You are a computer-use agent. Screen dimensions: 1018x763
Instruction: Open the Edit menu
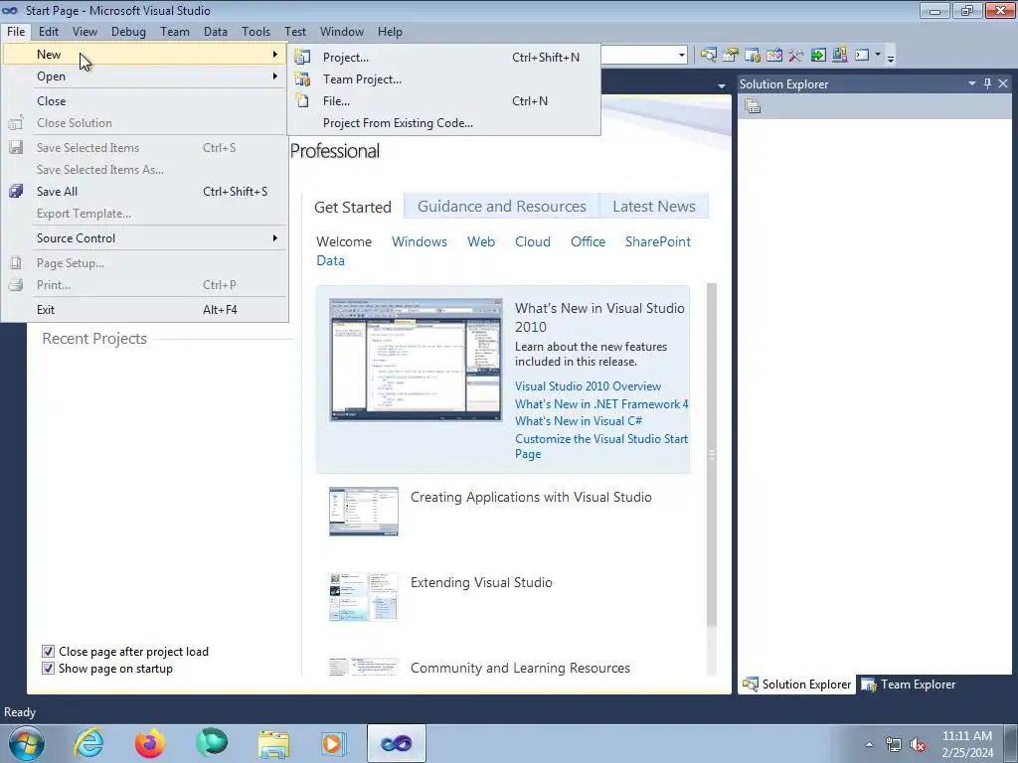48,31
